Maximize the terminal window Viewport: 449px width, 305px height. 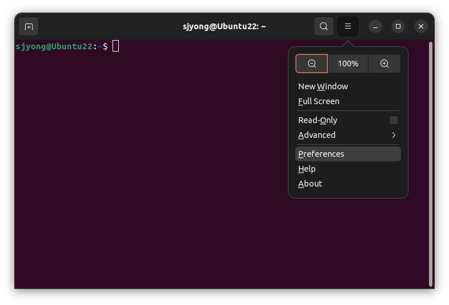click(x=398, y=26)
